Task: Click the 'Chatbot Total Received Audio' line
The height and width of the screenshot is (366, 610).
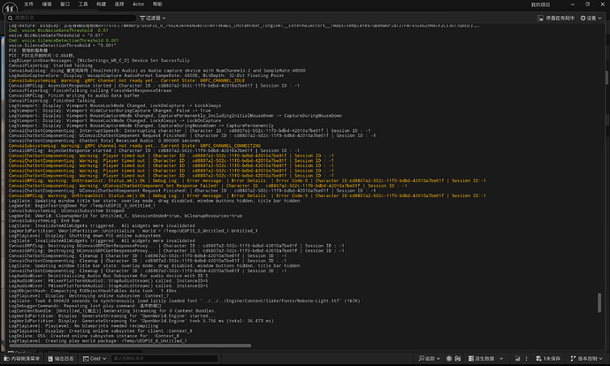Action: (x=104, y=141)
